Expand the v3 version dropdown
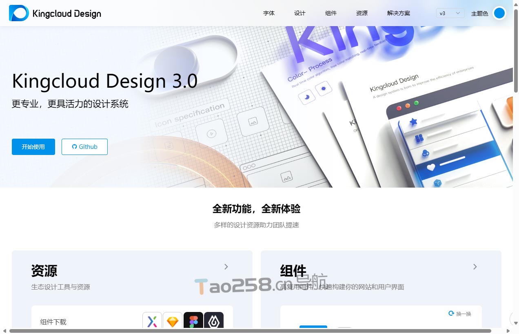519x334 pixels. tap(450, 13)
